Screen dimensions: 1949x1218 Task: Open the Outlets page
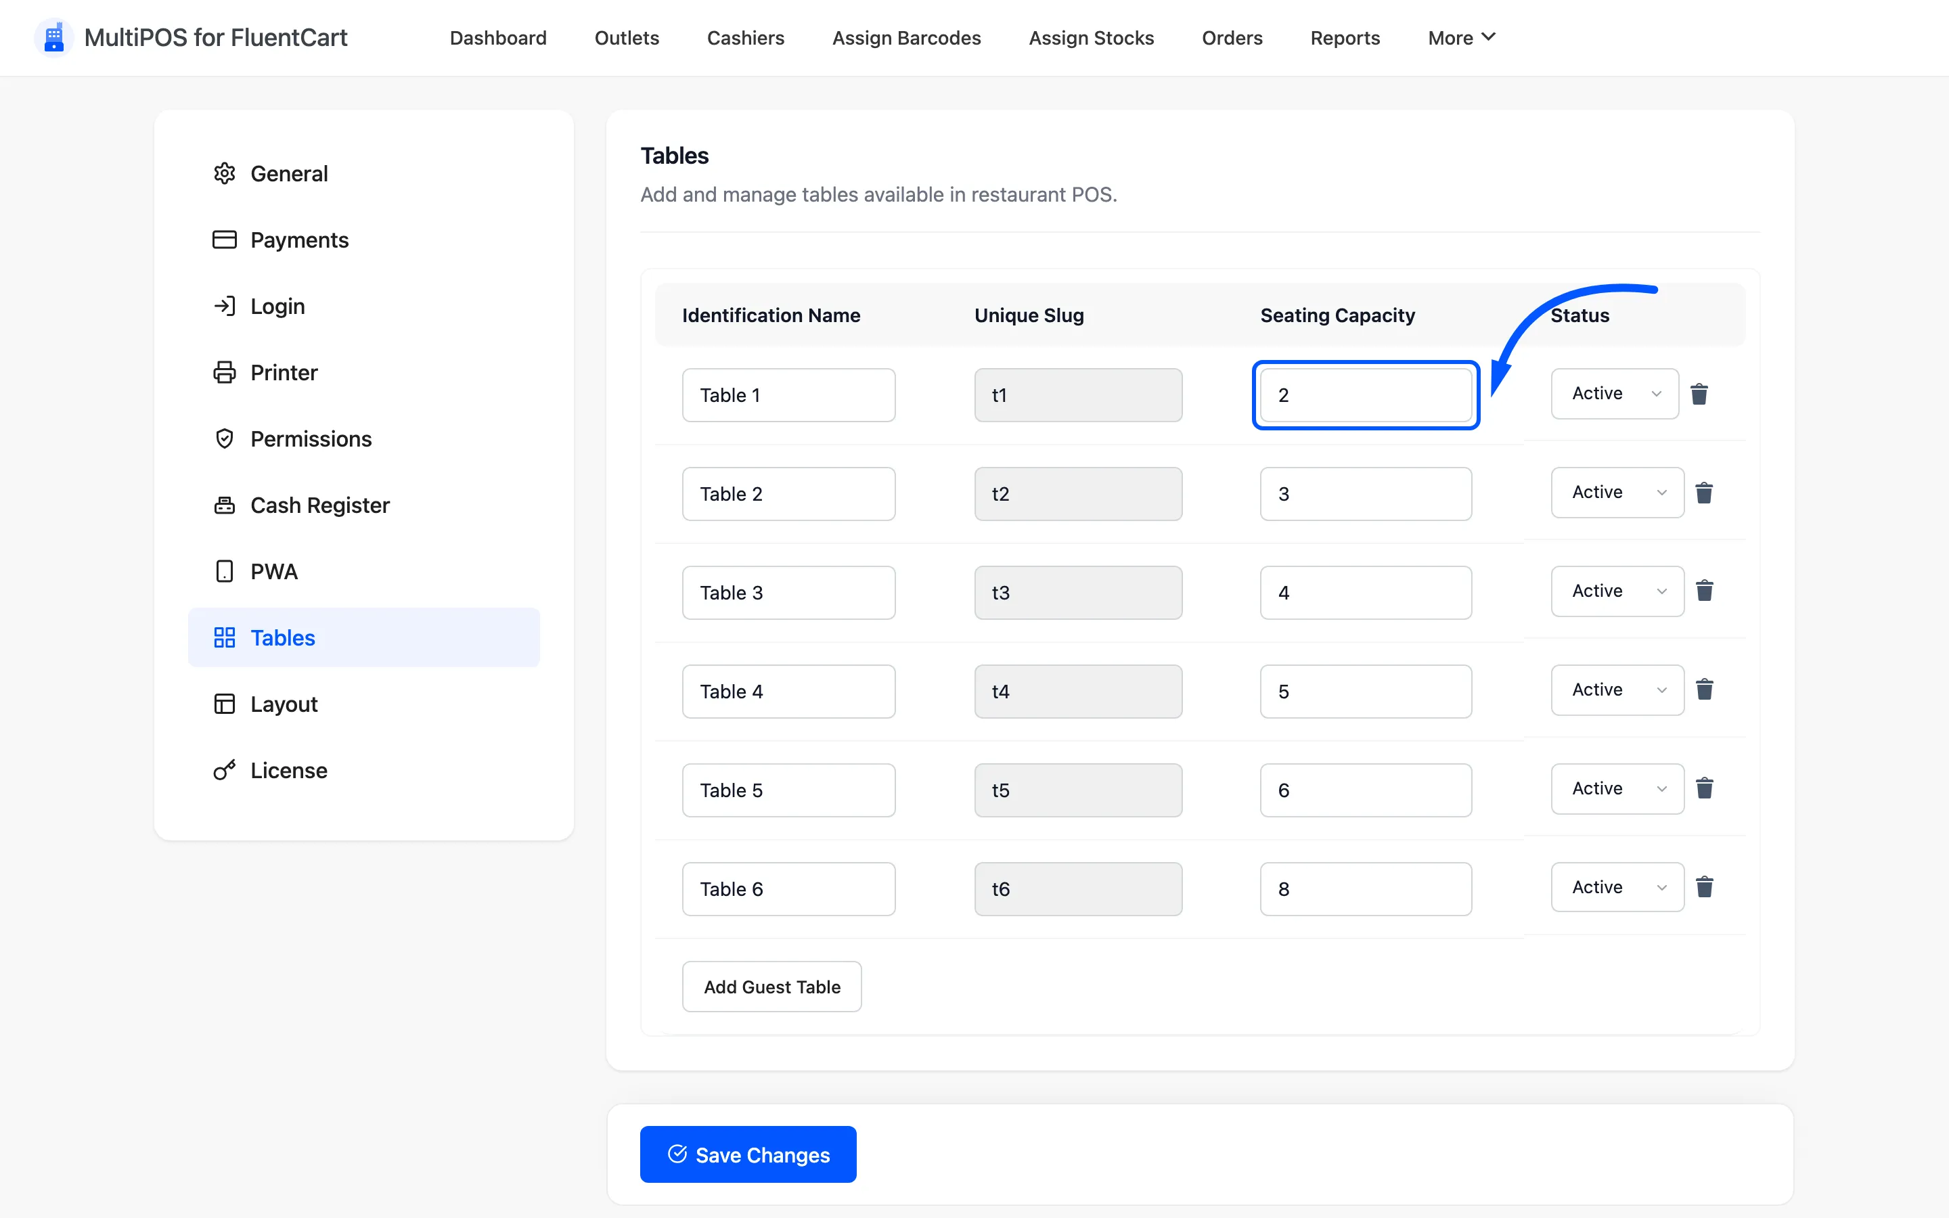[x=627, y=38]
